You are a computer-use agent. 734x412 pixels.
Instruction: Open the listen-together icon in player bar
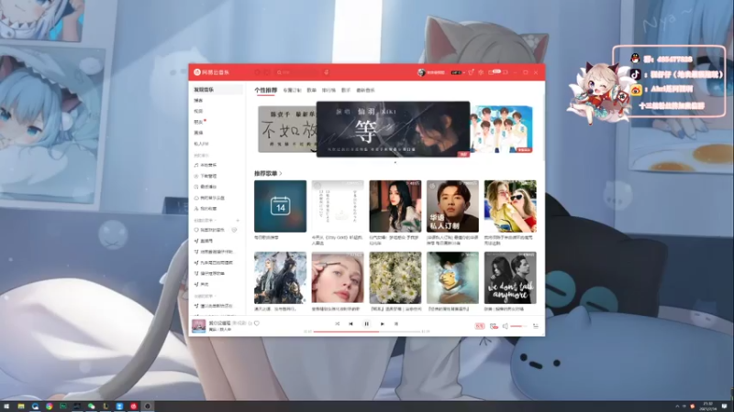(x=494, y=326)
